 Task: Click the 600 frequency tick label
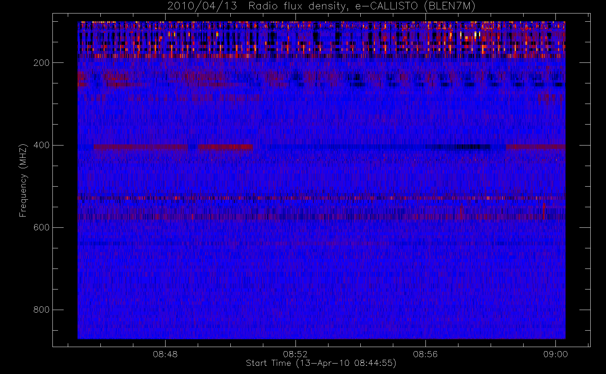(x=41, y=227)
